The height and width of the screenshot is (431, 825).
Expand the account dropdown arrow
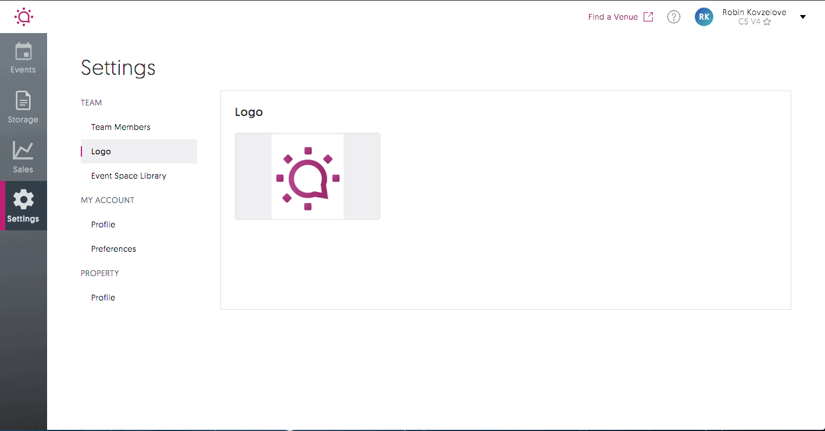click(x=803, y=17)
